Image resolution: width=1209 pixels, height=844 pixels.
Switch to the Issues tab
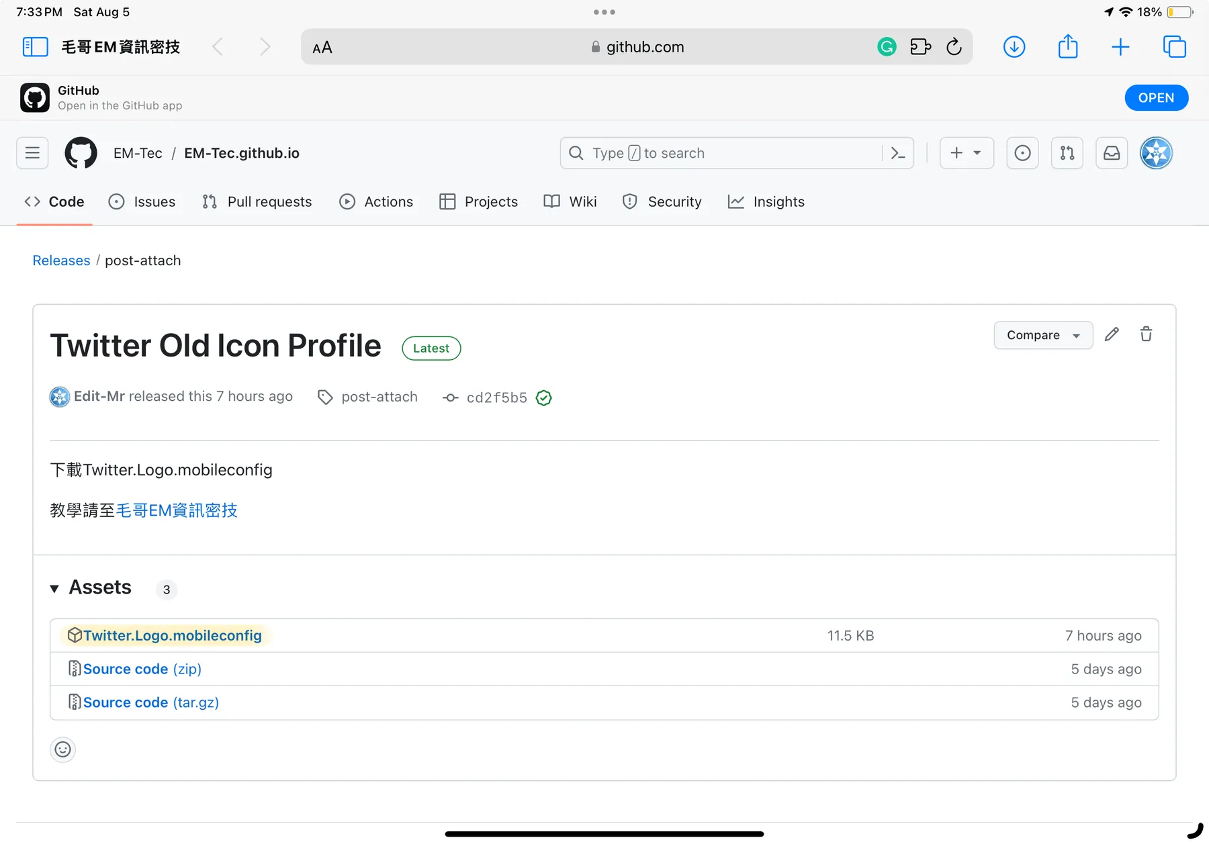(x=142, y=201)
